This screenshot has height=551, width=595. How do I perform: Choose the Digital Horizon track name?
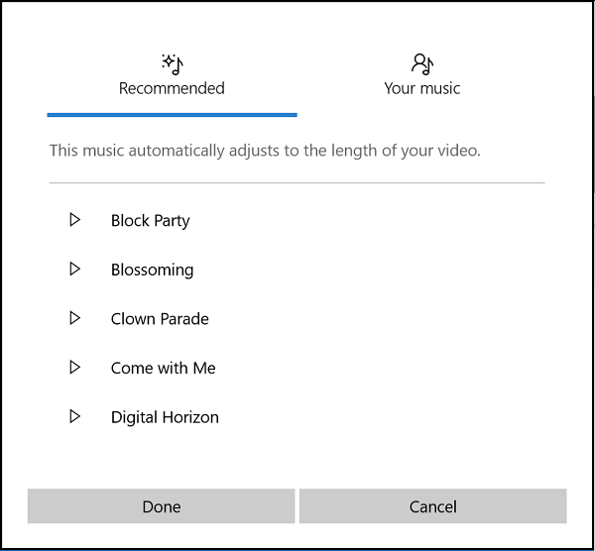pyautogui.click(x=165, y=417)
